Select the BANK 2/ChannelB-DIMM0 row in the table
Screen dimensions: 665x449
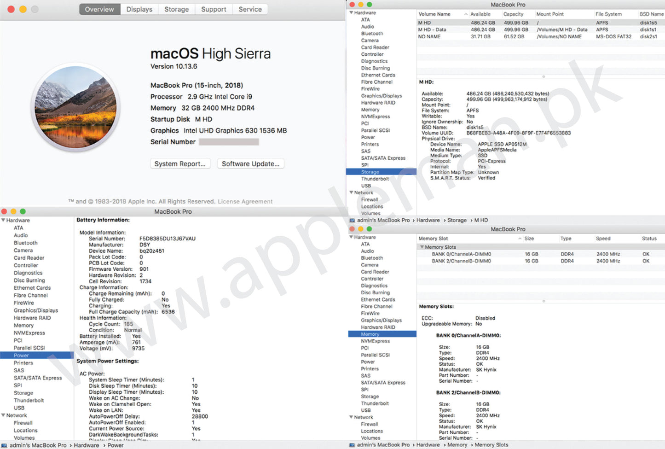(541, 261)
